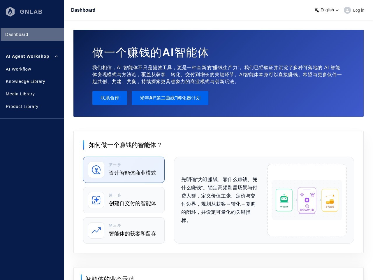Click the translate language icon
373x280 pixels.
[x=317, y=10]
